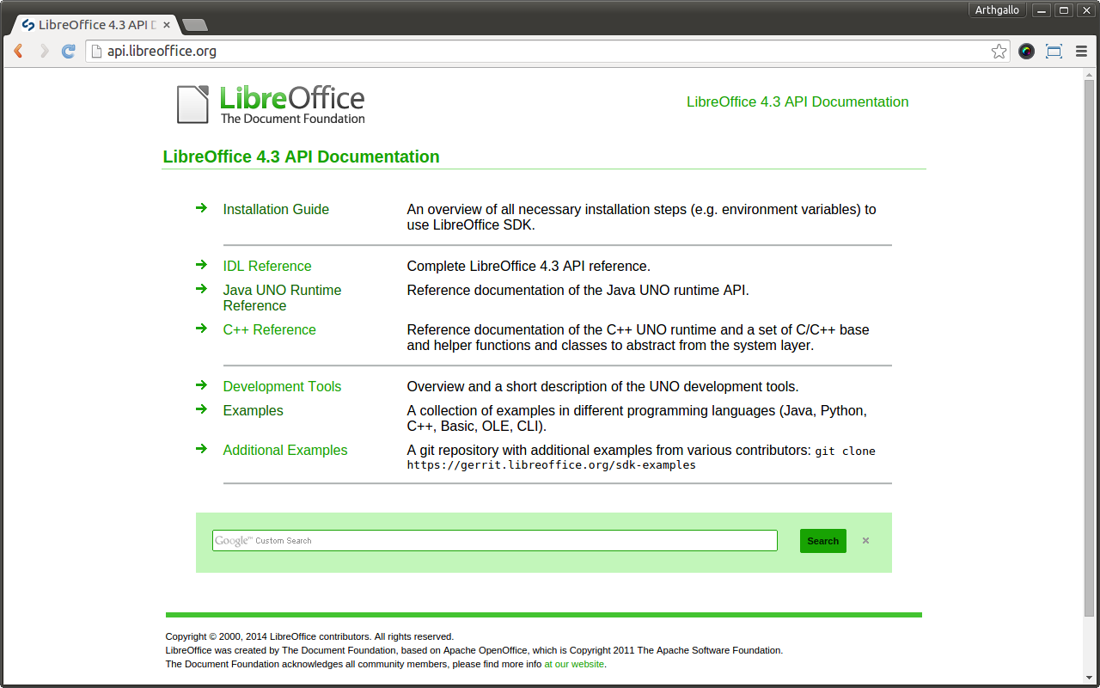Image resolution: width=1100 pixels, height=688 pixels.
Task: Open the Development Tools link
Action: [x=282, y=386]
